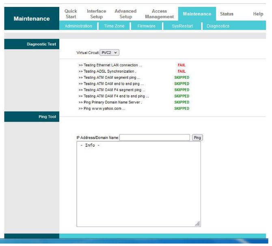Open the Firmware submenu
Screen dimensions: 272x246
coord(146,26)
